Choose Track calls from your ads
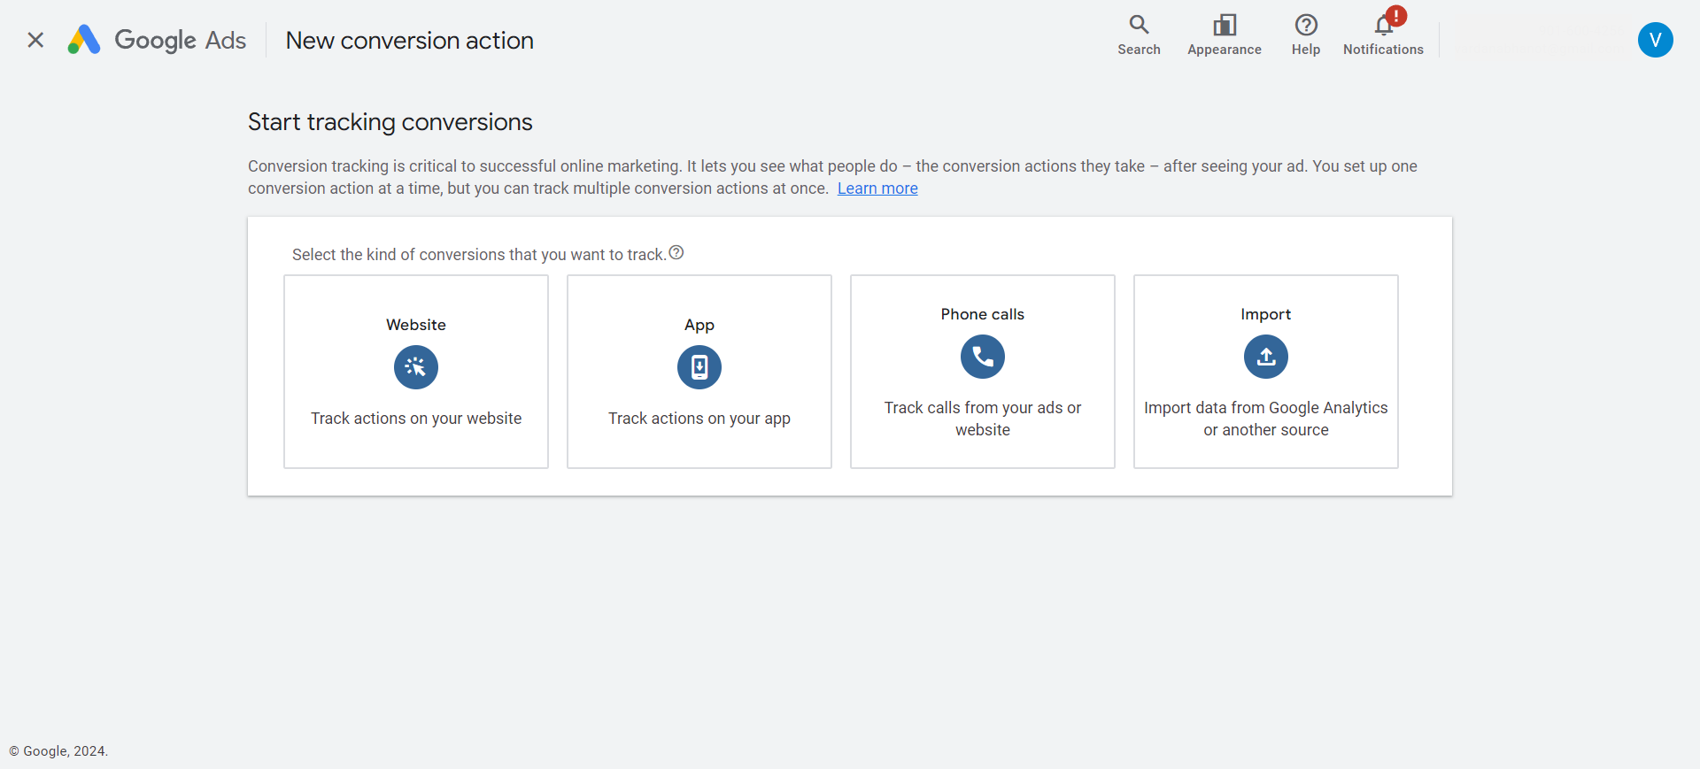 pos(983,419)
